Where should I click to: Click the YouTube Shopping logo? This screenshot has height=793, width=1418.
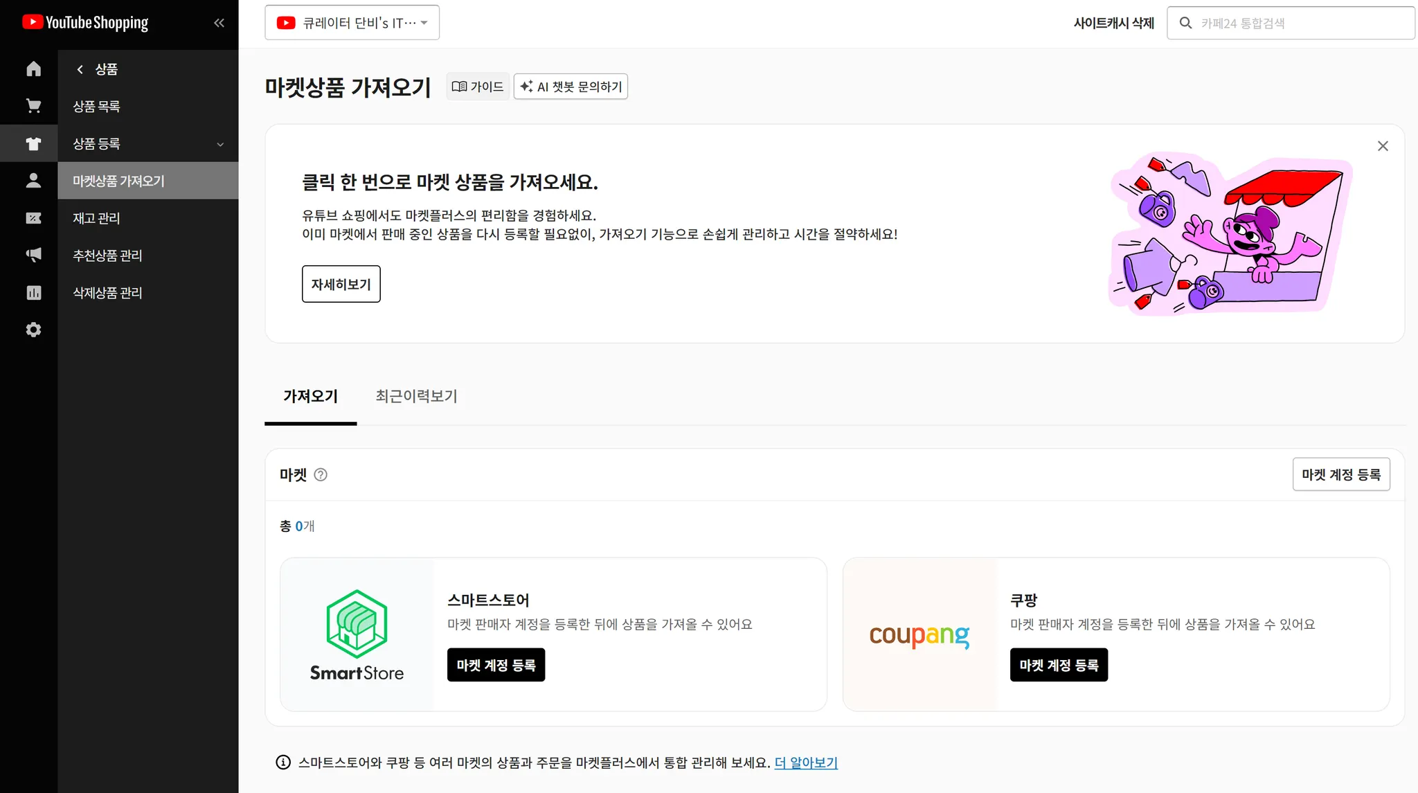click(84, 22)
